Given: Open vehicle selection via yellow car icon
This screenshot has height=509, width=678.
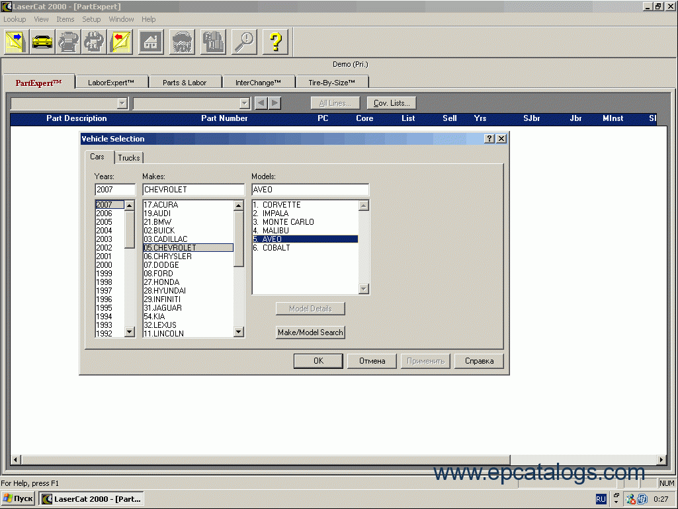Looking at the screenshot, I should click(x=42, y=42).
